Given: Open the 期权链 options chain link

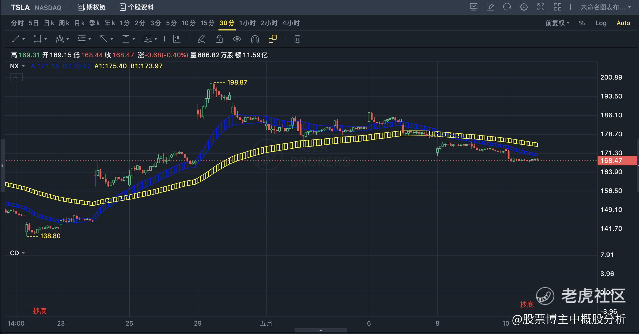Looking at the screenshot, I should point(92,7).
